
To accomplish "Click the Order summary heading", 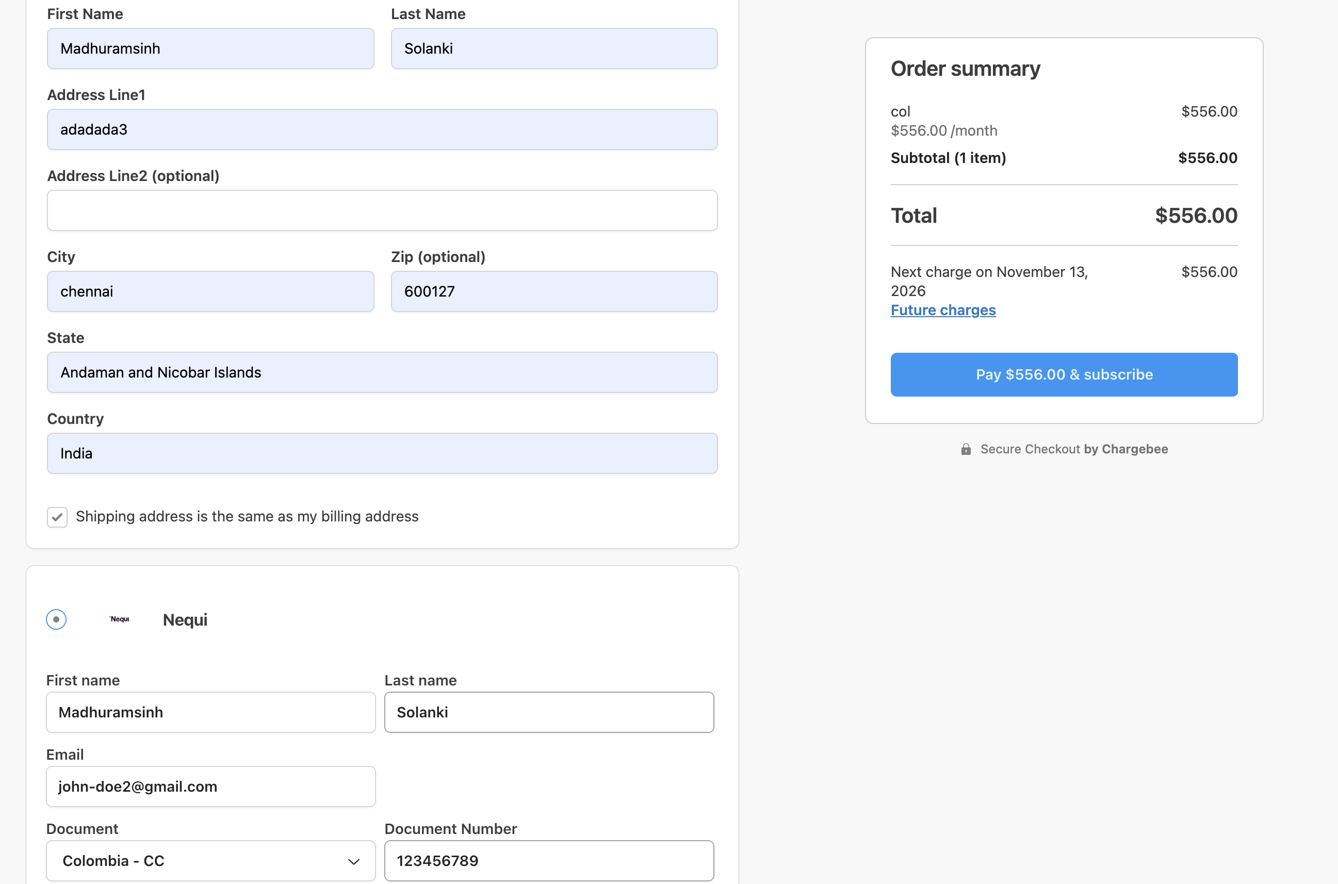I will (965, 69).
